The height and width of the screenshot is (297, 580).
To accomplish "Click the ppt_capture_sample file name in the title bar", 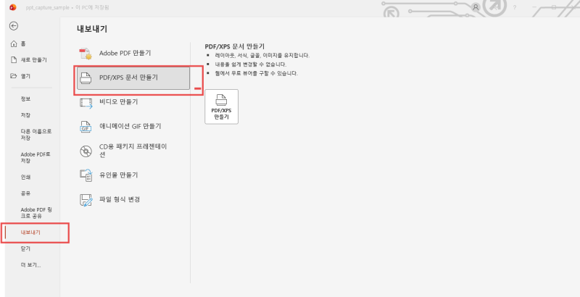I will 47,7.
